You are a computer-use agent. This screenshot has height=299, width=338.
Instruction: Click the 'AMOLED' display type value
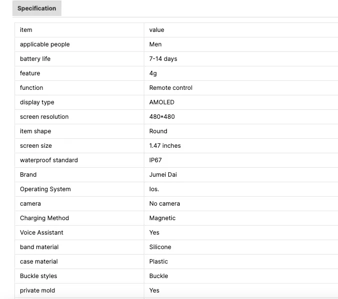point(162,102)
